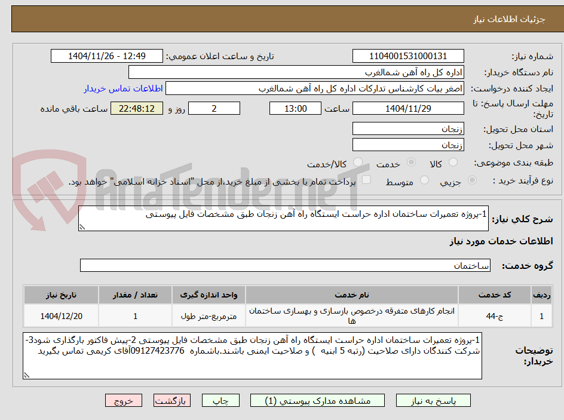This screenshot has width=564, height=420.
Task: Click the تاریخ و ساعت اعلان عمومی label
Action: [x=220, y=56]
